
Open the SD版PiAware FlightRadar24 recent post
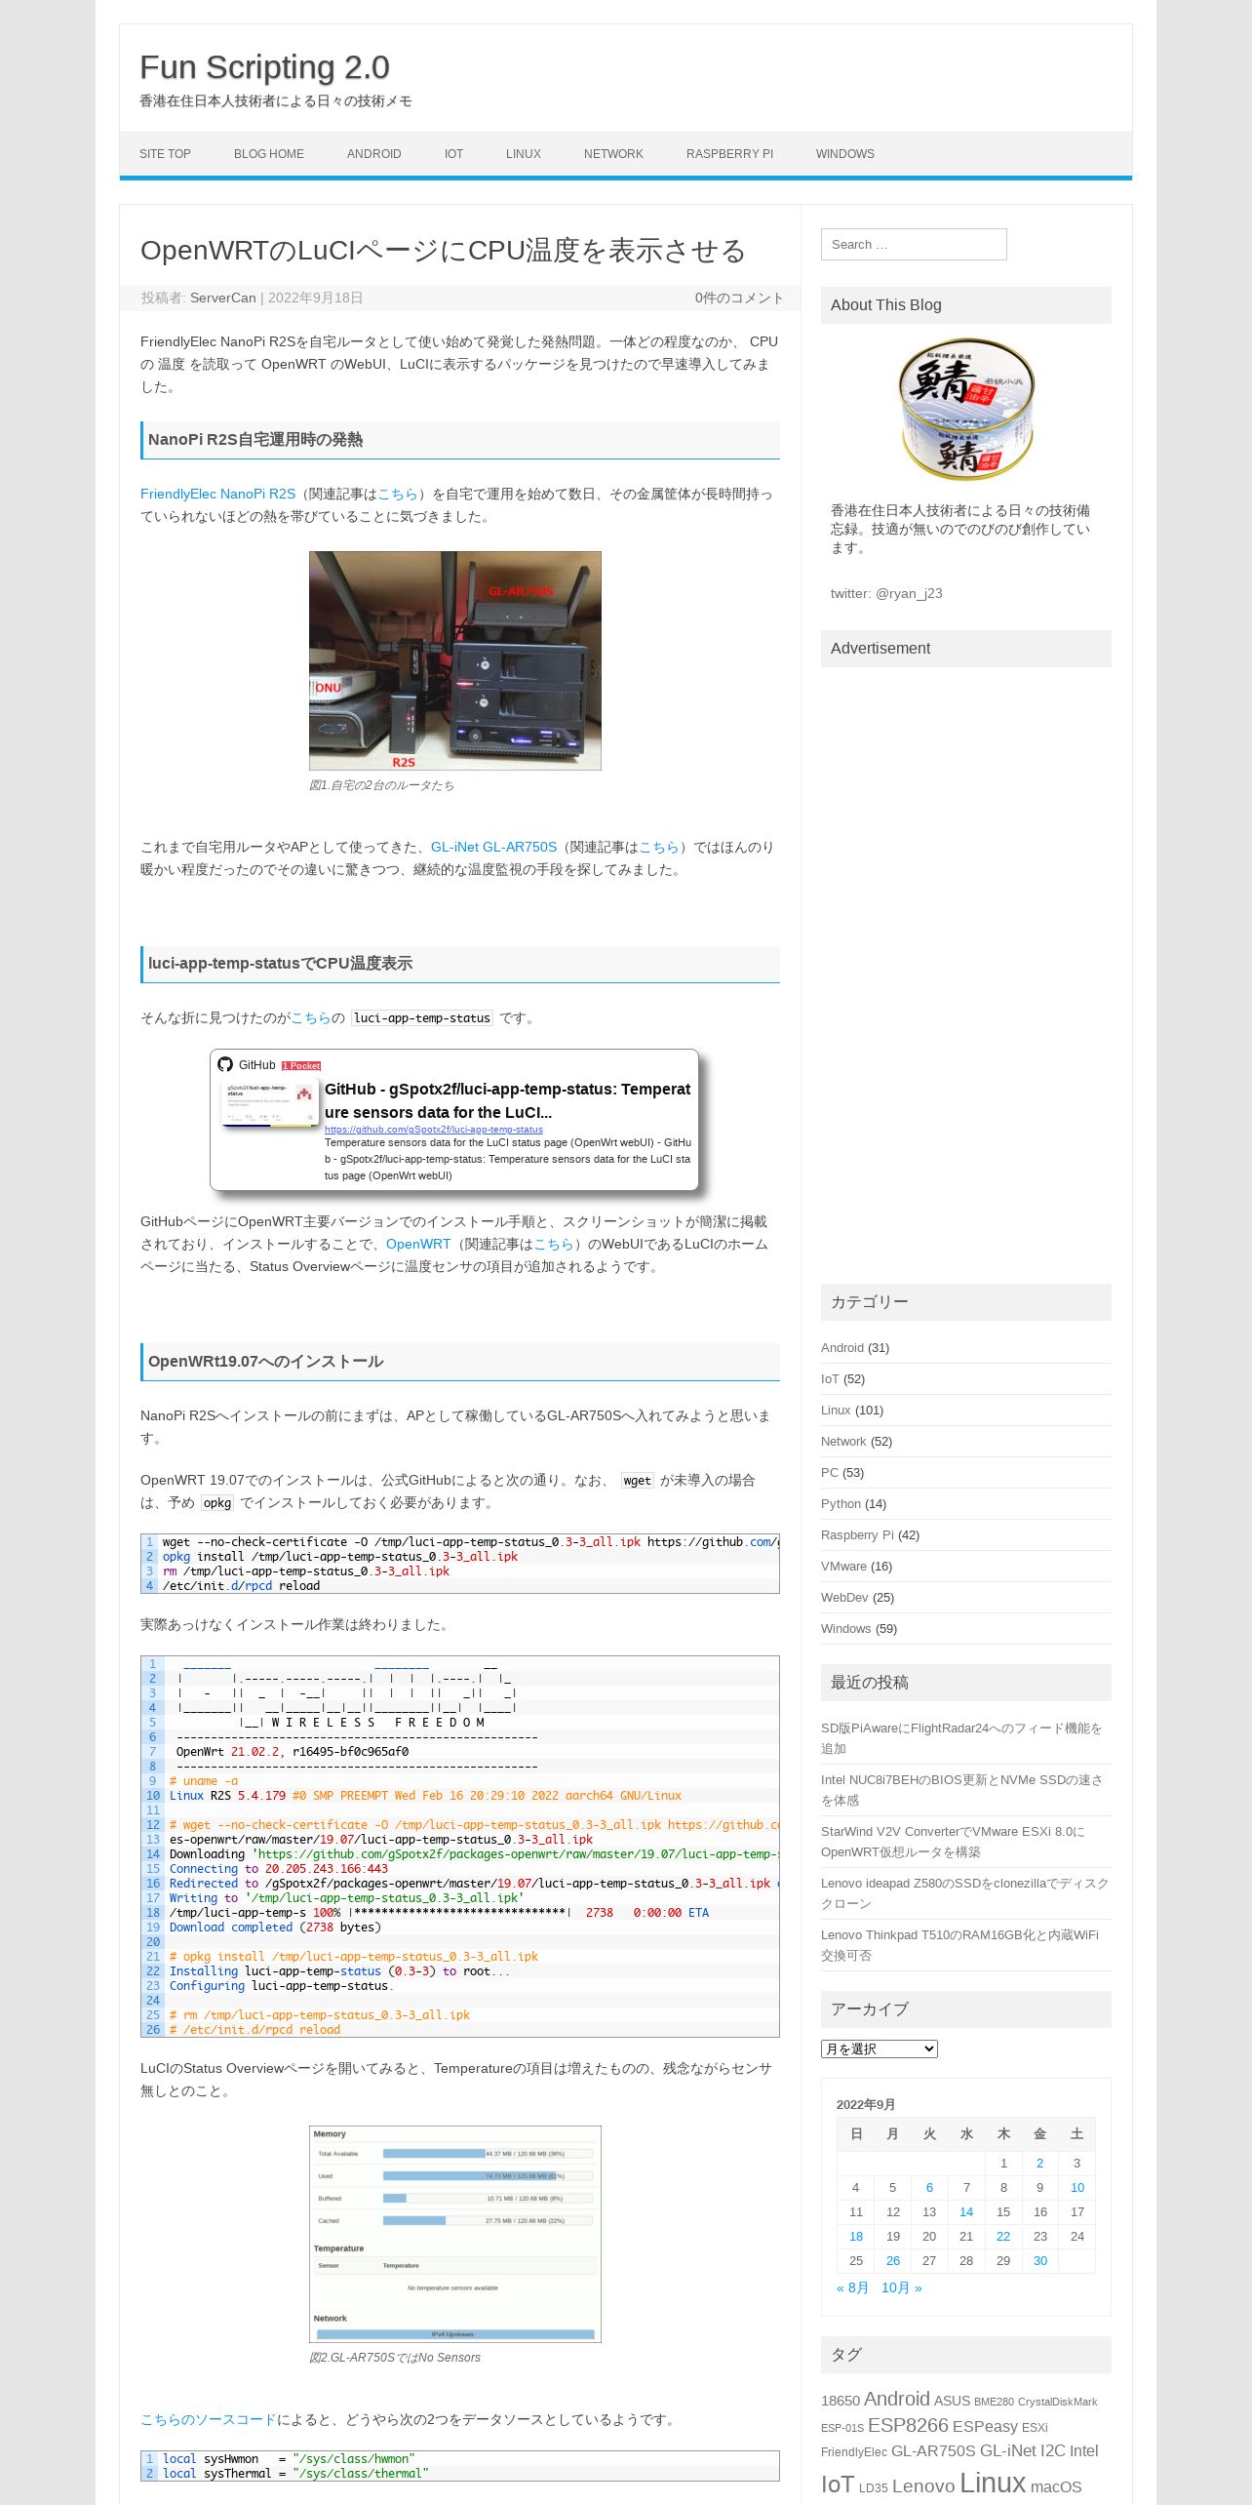(961, 1739)
